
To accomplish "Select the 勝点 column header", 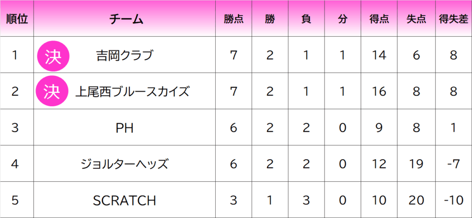I will coord(234,19).
